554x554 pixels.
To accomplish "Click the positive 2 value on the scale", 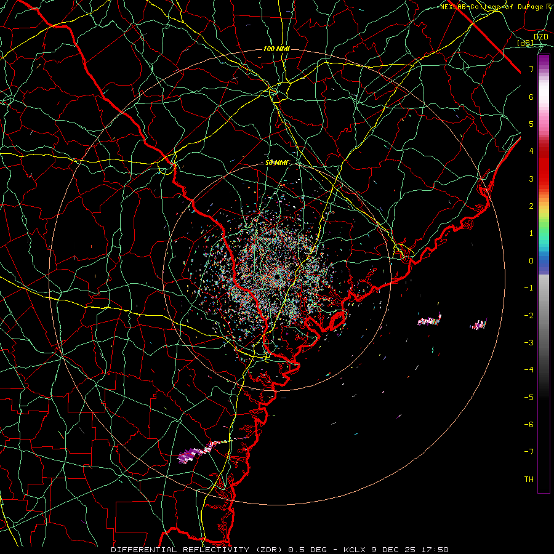I will (531, 206).
